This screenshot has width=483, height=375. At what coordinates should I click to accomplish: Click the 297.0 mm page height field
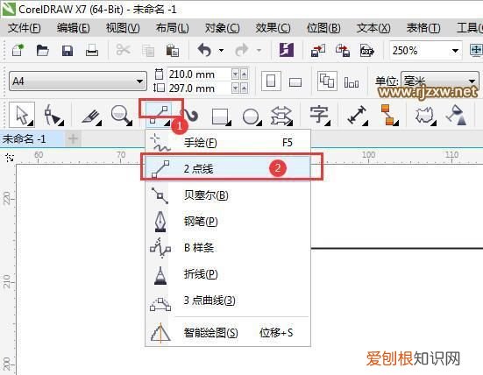(199, 88)
